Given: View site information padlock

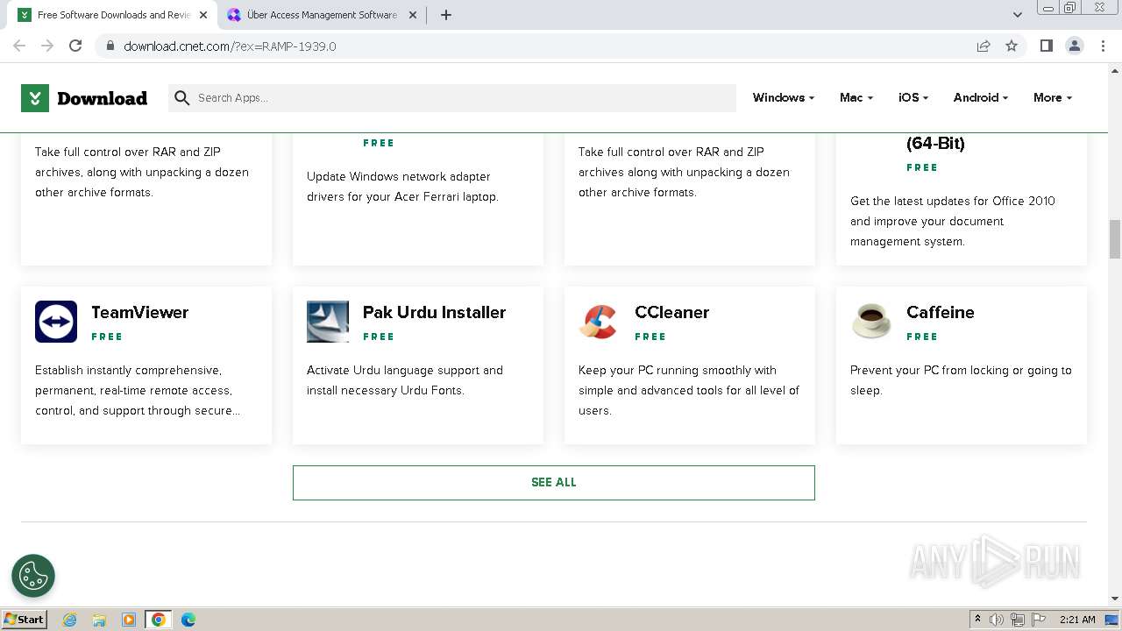Looking at the screenshot, I should pyautogui.click(x=110, y=46).
